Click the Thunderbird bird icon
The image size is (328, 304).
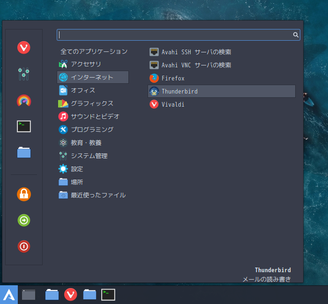pos(154,91)
